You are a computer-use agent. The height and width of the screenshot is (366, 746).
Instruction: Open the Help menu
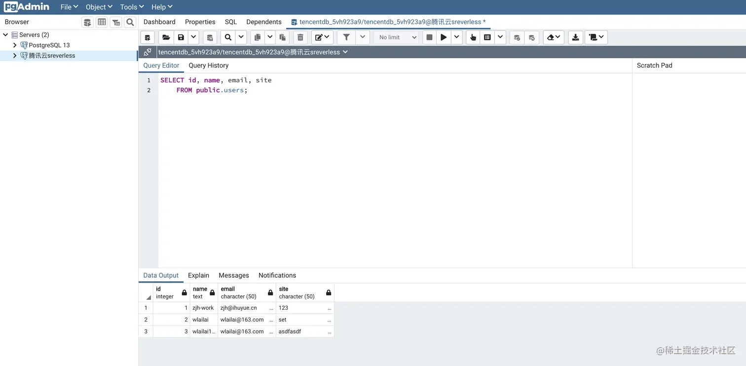point(162,7)
